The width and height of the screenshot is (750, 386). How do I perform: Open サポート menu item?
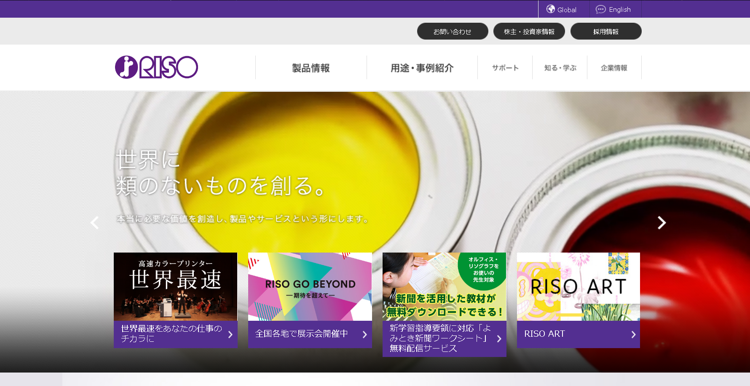pyautogui.click(x=505, y=67)
